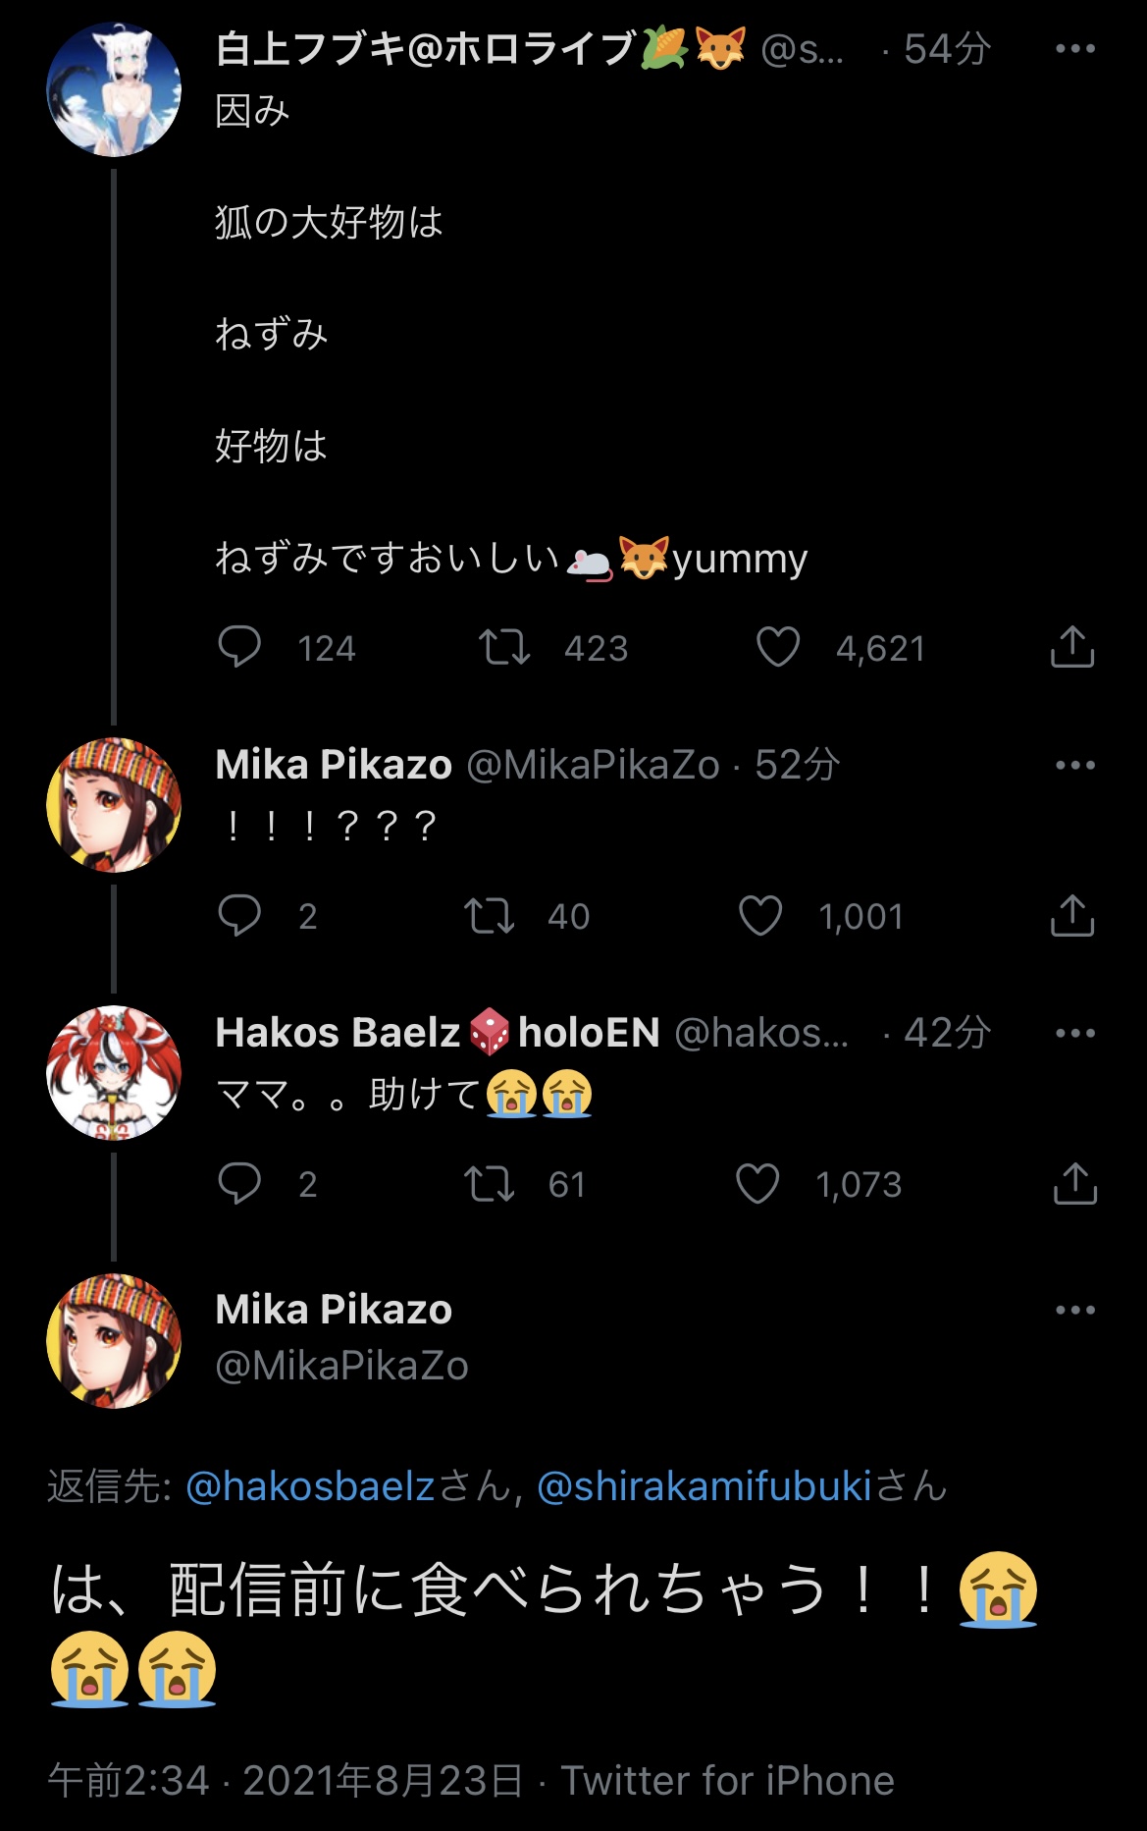This screenshot has height=1831, width=1147.
Task: Share Fubuki's tweet via share icon
Action: click(x=1072, y=648)
